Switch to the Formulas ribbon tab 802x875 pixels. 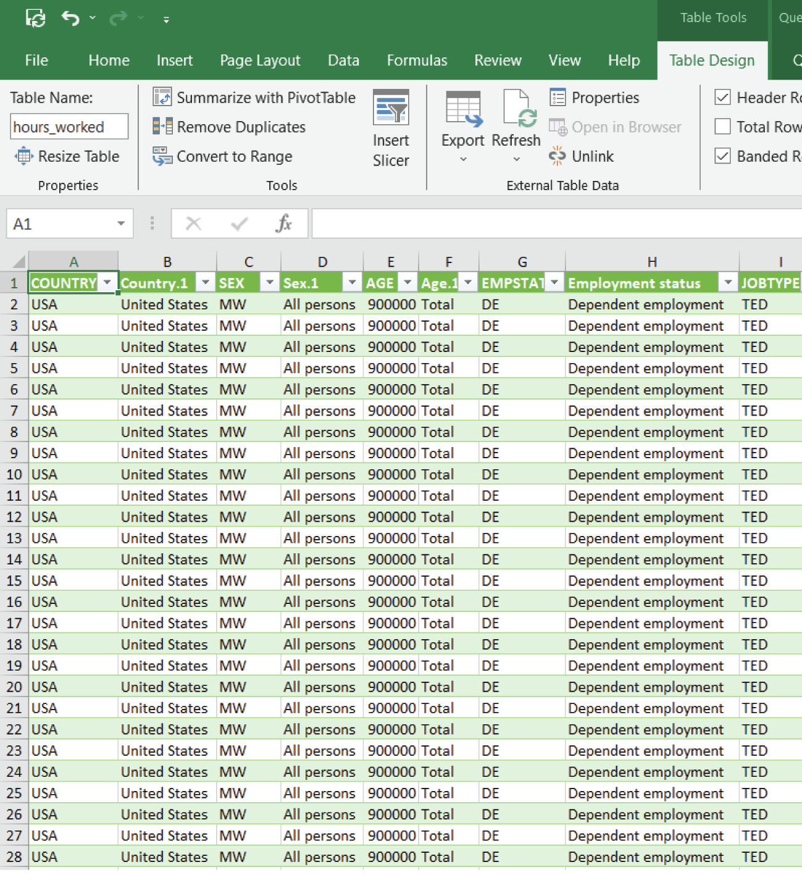click(417, 60)
